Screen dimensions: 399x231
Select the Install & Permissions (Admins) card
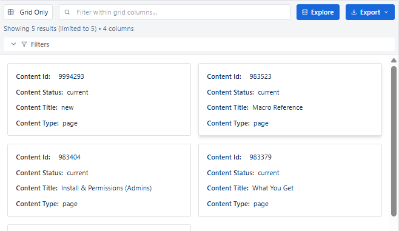[99, 180]
